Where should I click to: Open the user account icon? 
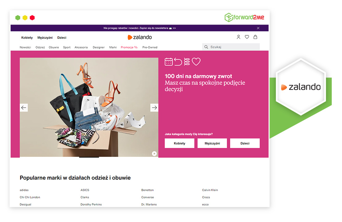(238, 37)
